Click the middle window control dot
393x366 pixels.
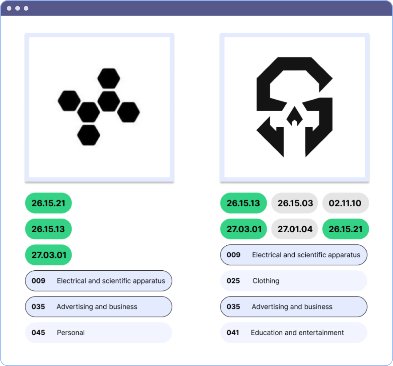[x=18, y=8]
